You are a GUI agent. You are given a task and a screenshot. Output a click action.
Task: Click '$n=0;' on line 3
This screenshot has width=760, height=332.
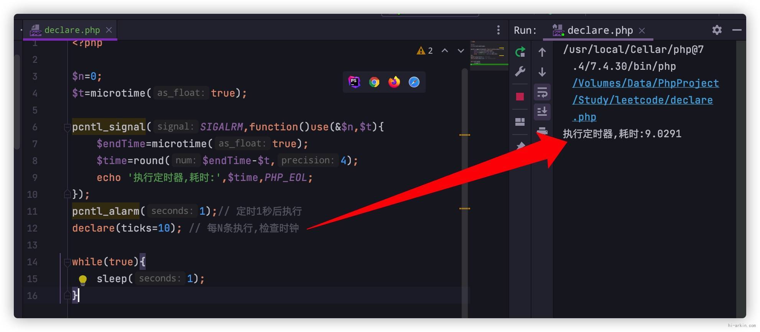(x=87, y=76)
